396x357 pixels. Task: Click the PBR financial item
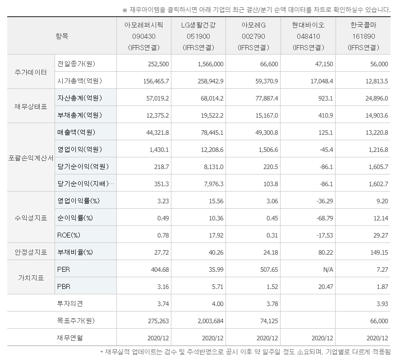64,287
